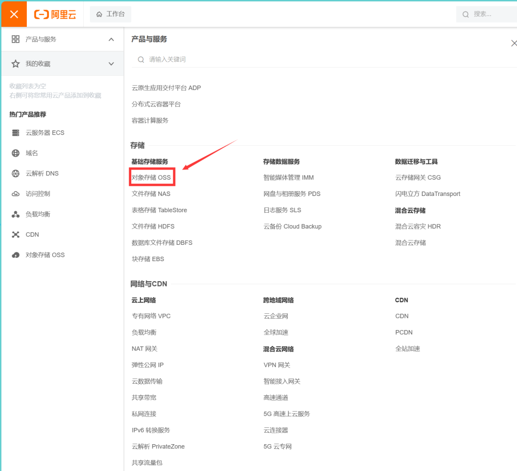This screenshot has height=471, width=517.
Task: Open 文件存储 HDFS
Action: pyautogui.click(x=153, y=227)
